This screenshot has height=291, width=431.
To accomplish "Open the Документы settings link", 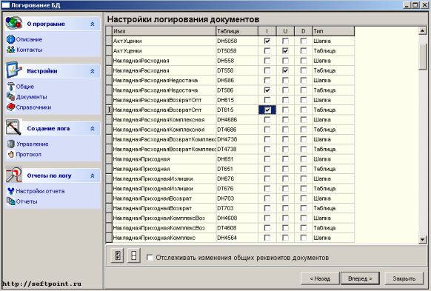I will coord(31,97).
